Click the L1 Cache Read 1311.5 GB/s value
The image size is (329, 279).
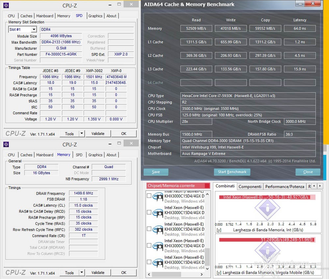click(196, 42)
